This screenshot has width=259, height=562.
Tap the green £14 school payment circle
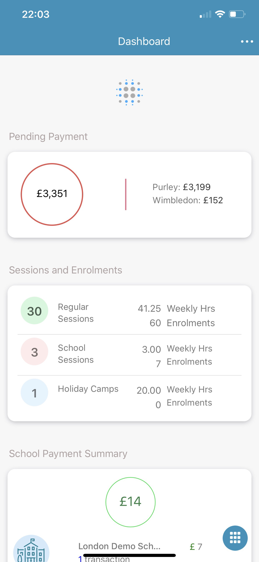pyautogui.click(x=130, y=502)
